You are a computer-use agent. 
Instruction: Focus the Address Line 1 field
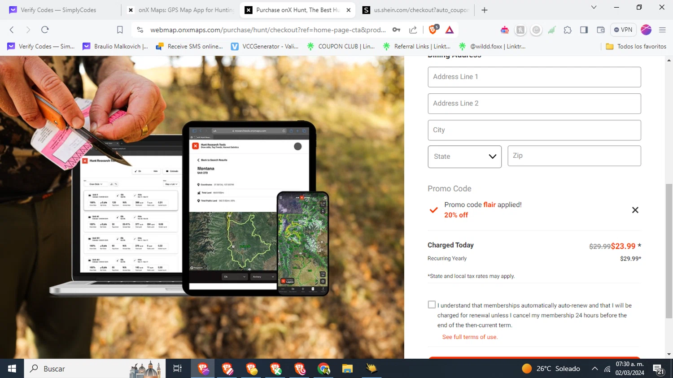(x=534, y=77)
